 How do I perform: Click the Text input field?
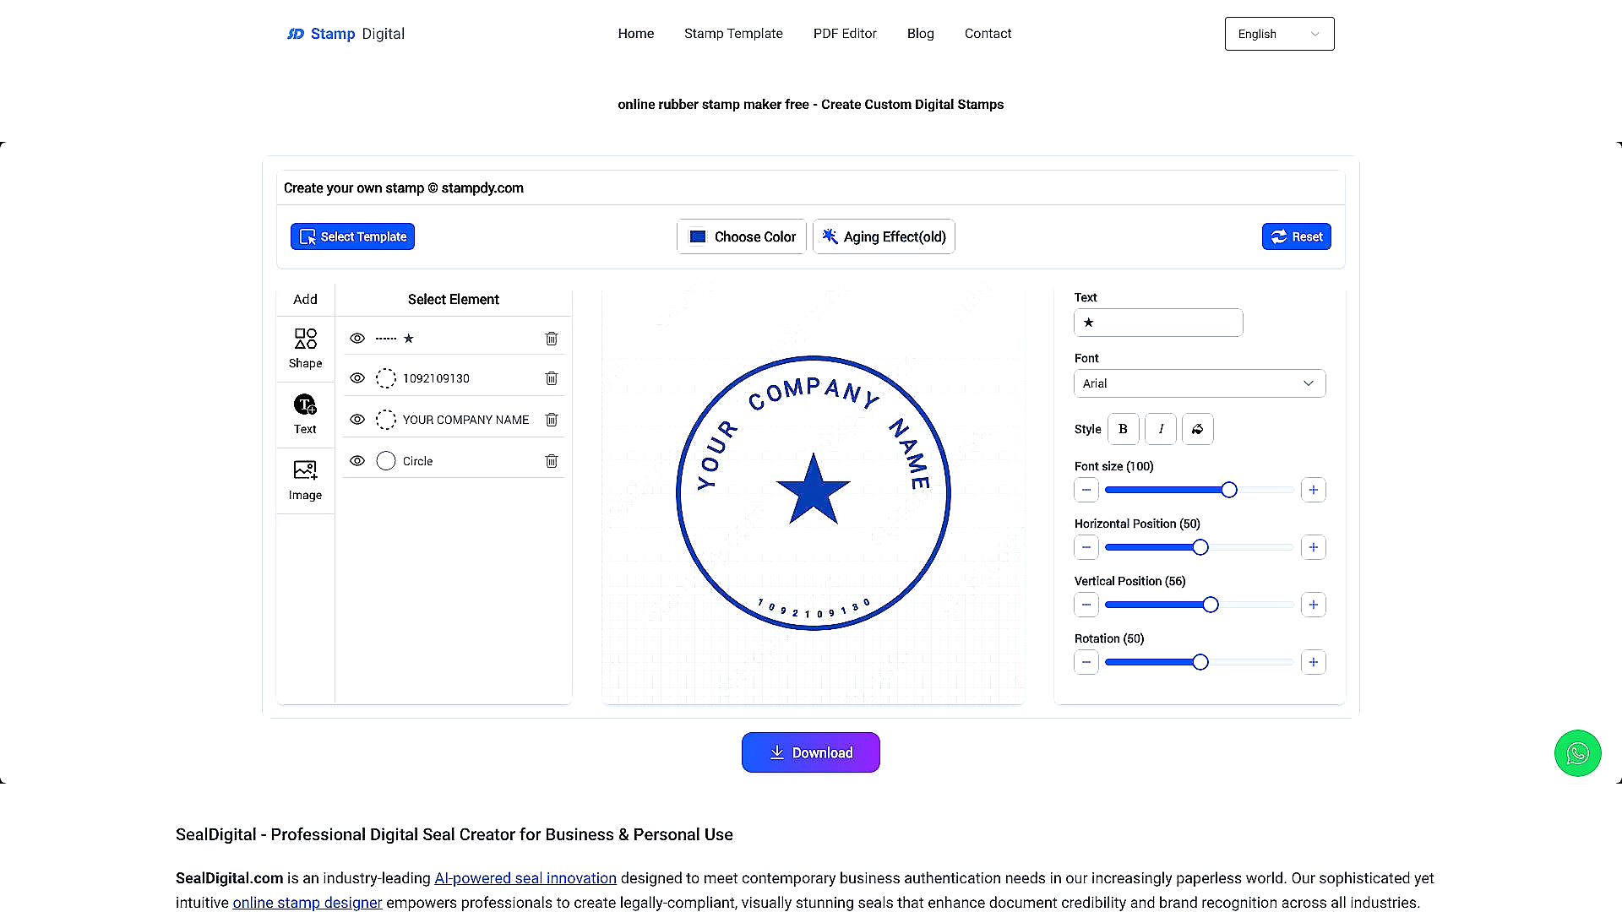pyautogui.click(x=1158, y=323)
